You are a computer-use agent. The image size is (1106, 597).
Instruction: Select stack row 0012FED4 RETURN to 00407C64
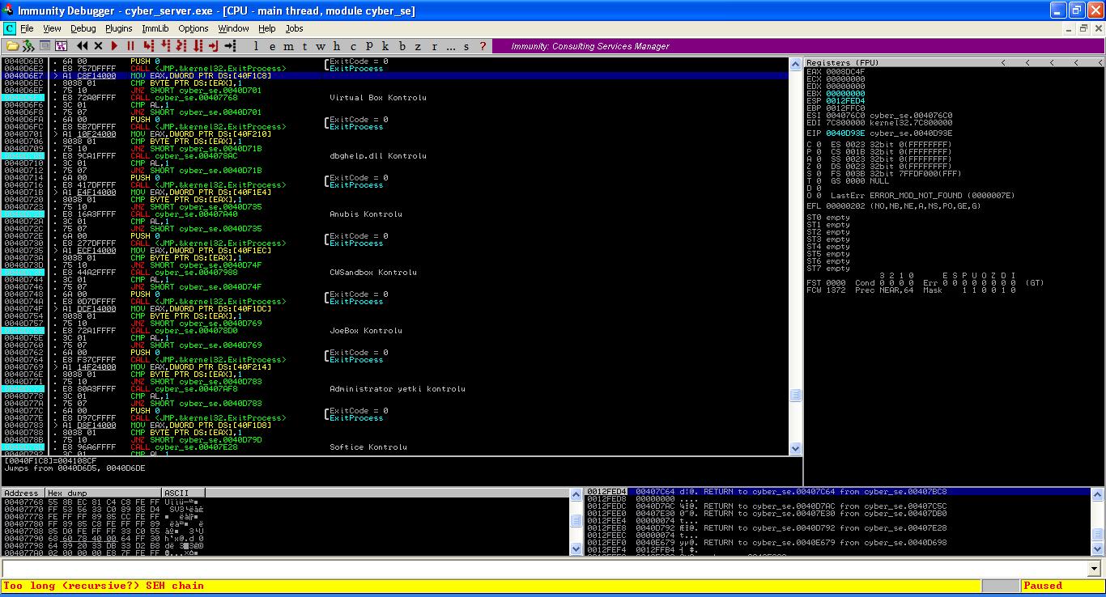coord(839,492)
